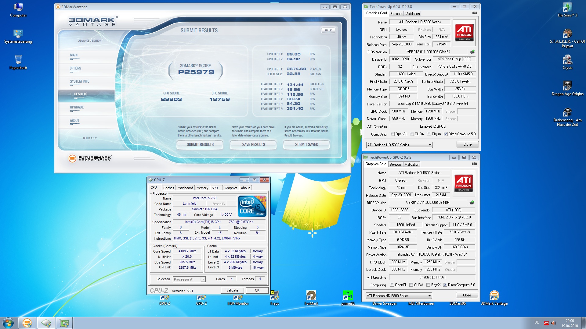This screenshot has width=586, height=329.
Task: Open Sensors tab in upper GPU-Z
Action: [x=396, y=14]
